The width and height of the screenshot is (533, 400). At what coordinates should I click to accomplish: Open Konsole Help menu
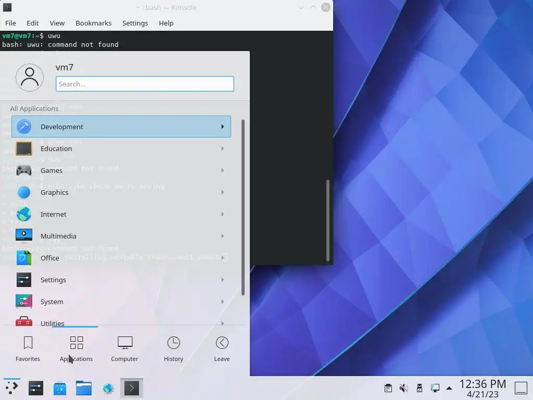pyautogui.click(x=166, y=23)
